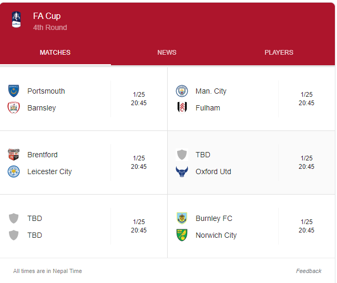Viewport: 337px width, 283px height.
Task: Click the Manchester City crest
Action: (x=182, y=91)
